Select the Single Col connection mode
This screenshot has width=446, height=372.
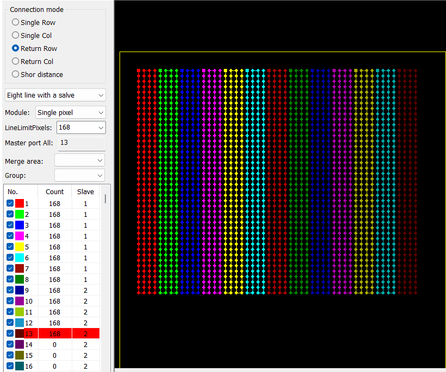tap(16, 35)
